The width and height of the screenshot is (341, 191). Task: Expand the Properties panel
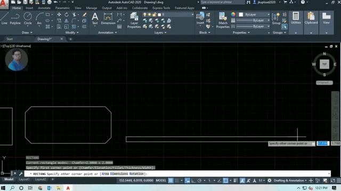pyautogui.click(x=241, y=32)
